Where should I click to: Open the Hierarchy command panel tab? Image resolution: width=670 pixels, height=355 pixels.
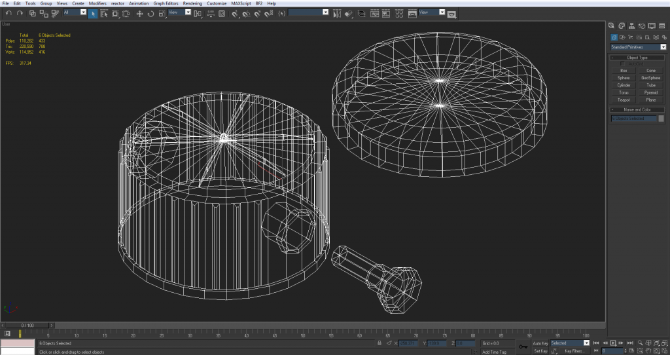(x=633, y=26)
